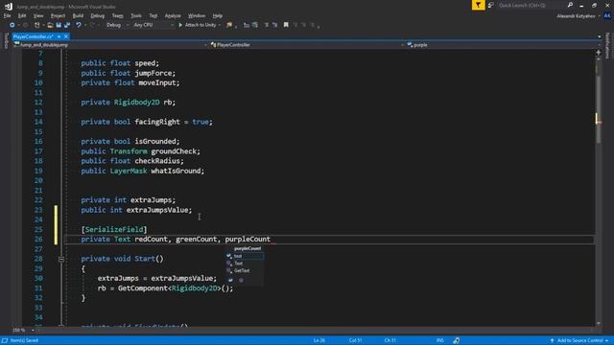Select the highlighted 'text' IntelliSense suggestion

(246, 256)
